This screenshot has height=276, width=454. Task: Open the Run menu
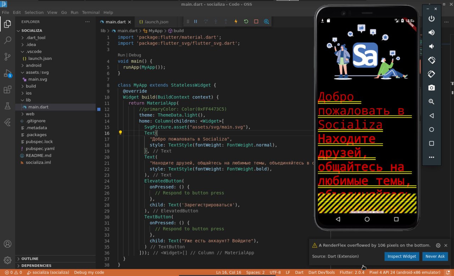tap(74, 12)
